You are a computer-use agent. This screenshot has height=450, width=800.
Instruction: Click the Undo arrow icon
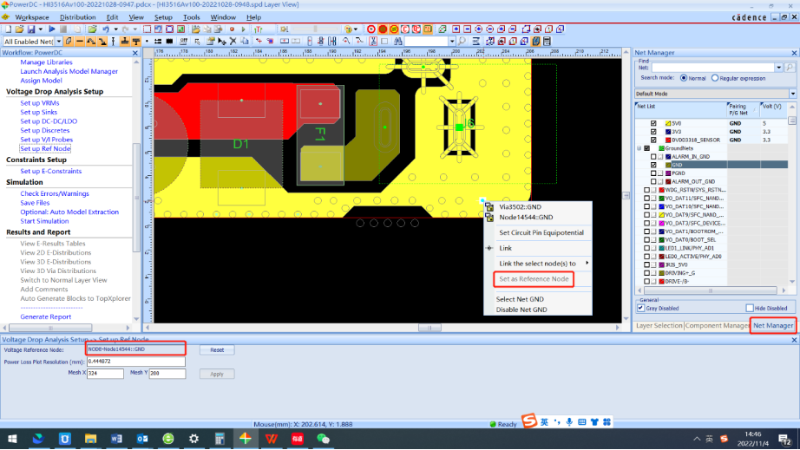(106, 29)
